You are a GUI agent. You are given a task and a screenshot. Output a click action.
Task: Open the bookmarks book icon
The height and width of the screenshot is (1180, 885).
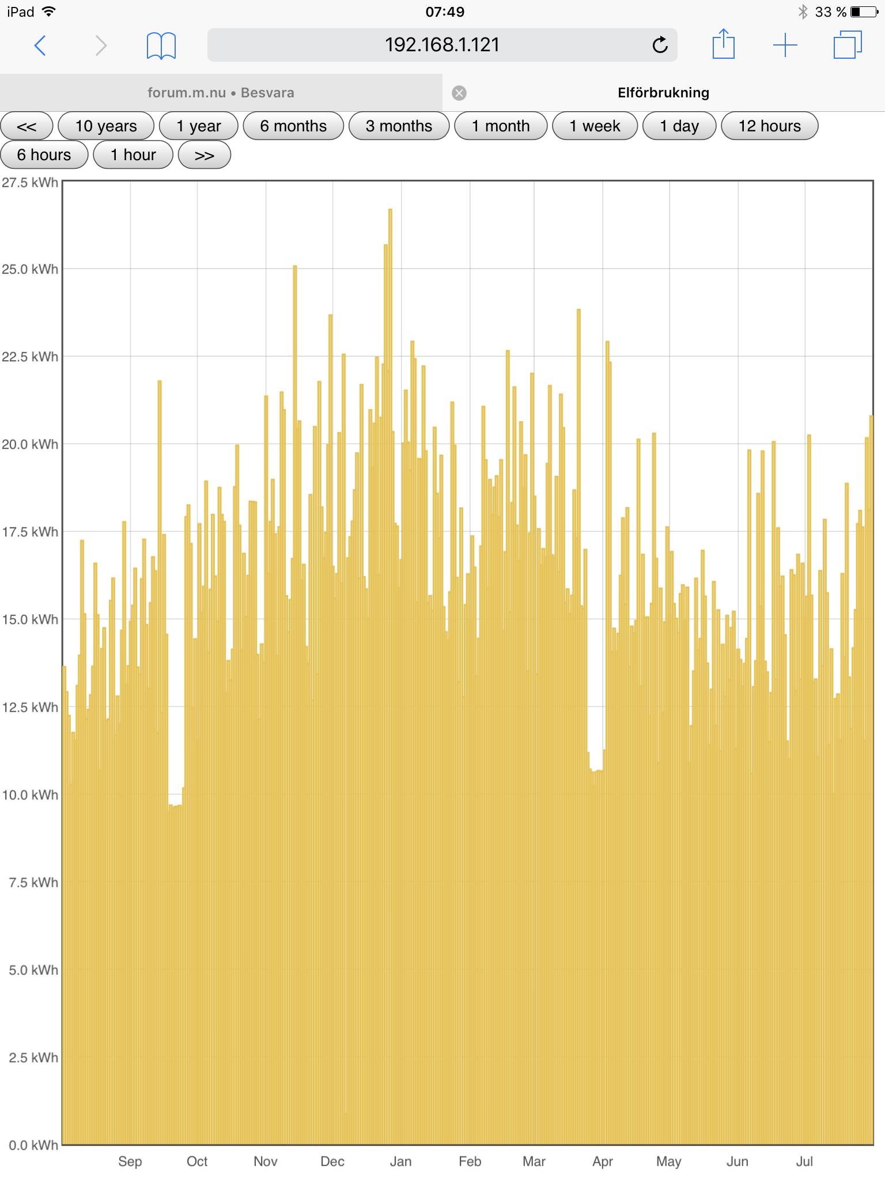(x=161, y=46)
